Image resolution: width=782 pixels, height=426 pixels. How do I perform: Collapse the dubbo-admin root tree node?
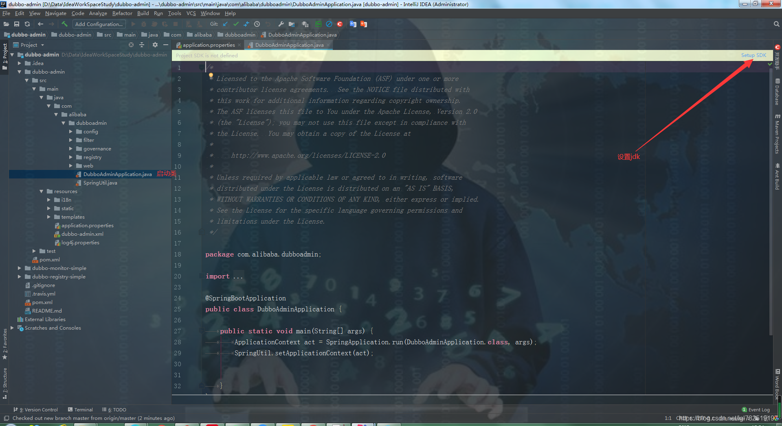[12, 54]
